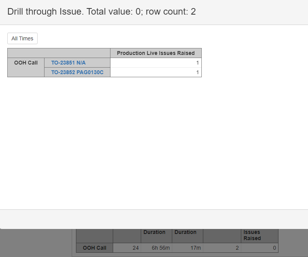The height and width of the screenshot is (257, 308).
Task: Click the Drill through Issue dialog title
Action: pyautogui.click(x=102, y=12)
